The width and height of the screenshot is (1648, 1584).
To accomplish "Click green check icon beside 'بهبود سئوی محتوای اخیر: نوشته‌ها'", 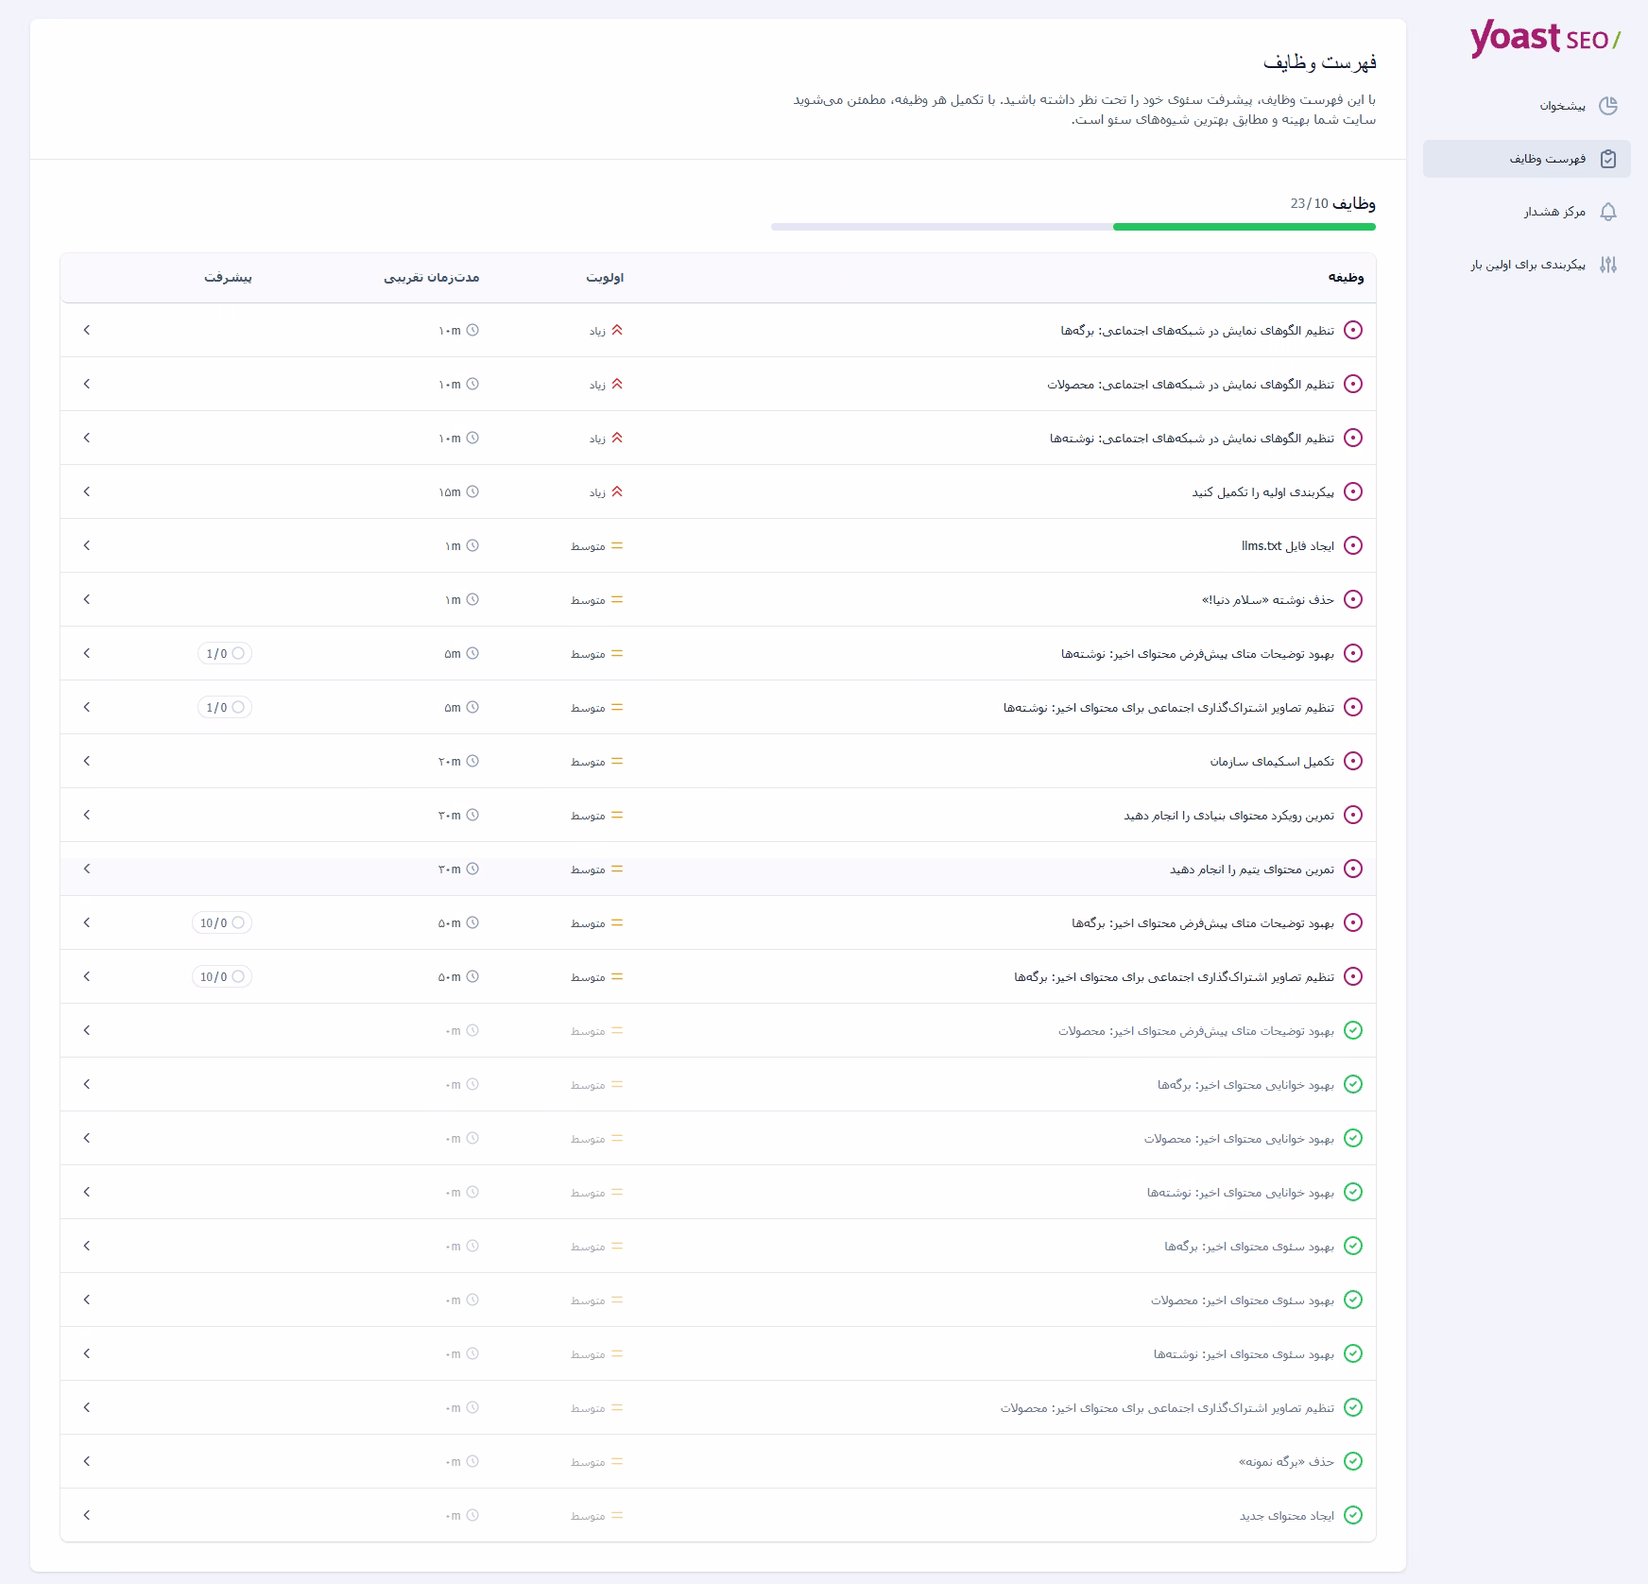I will click(1353, 1353).
